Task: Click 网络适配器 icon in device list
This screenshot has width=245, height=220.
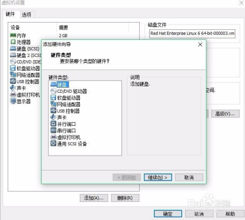Action: click(x=13, y=75)
